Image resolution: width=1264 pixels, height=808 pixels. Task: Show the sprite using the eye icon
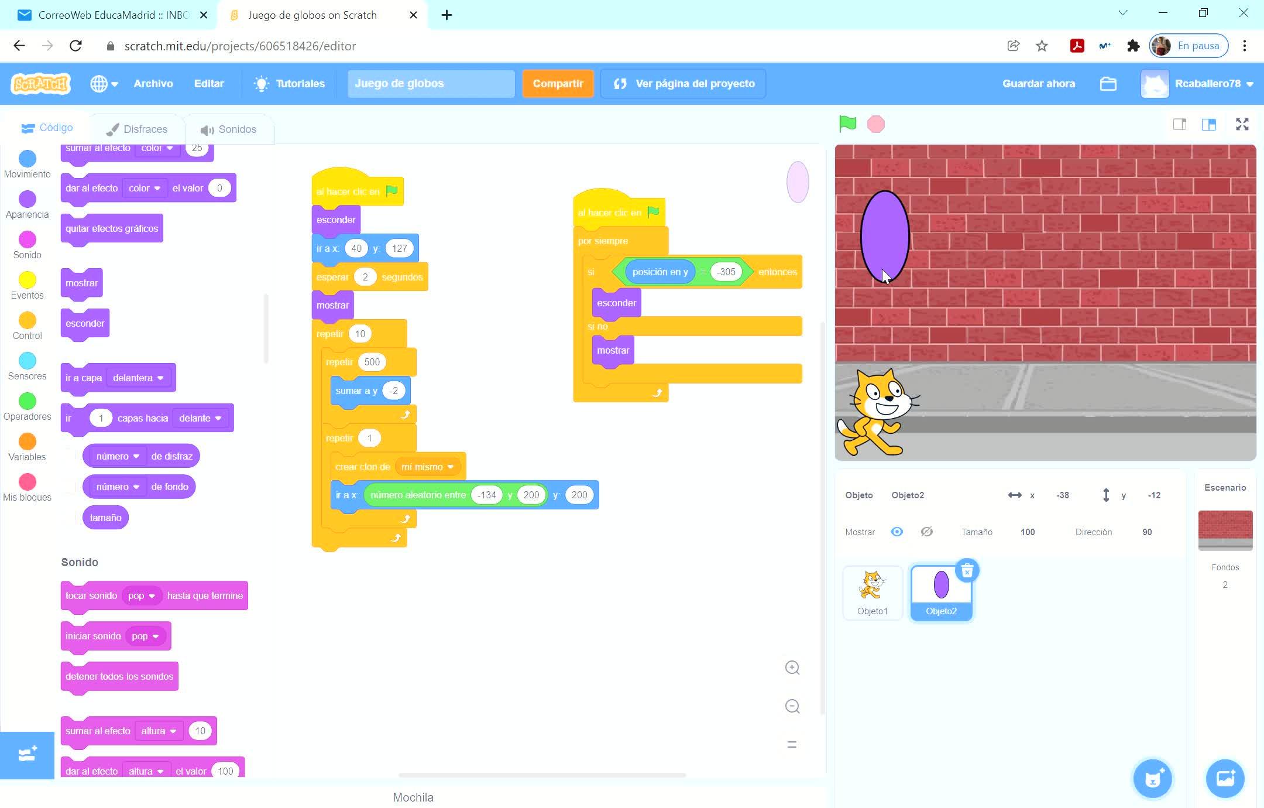click(x=897, y=532)
